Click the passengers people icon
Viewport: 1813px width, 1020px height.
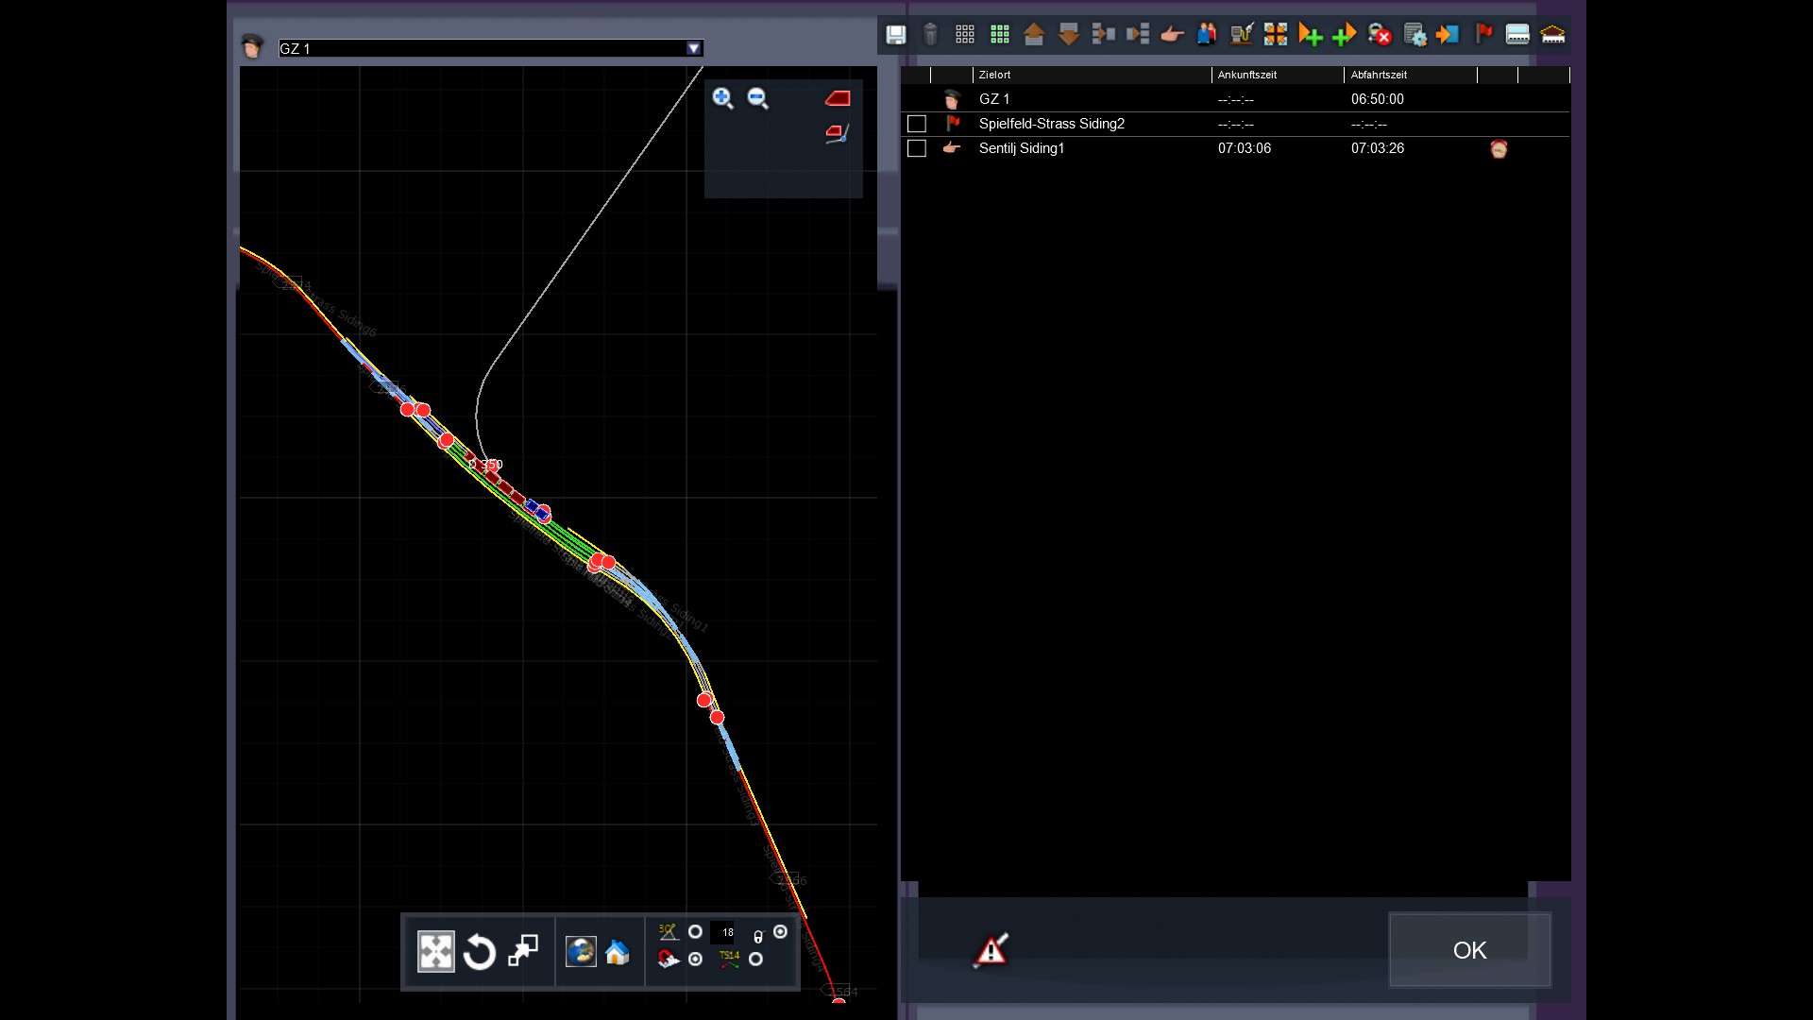[1207, 35]
